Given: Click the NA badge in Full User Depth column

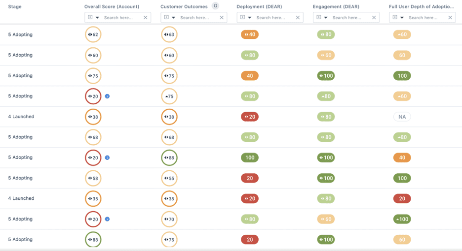Looking at the screenshot, I should pos(402,117).
